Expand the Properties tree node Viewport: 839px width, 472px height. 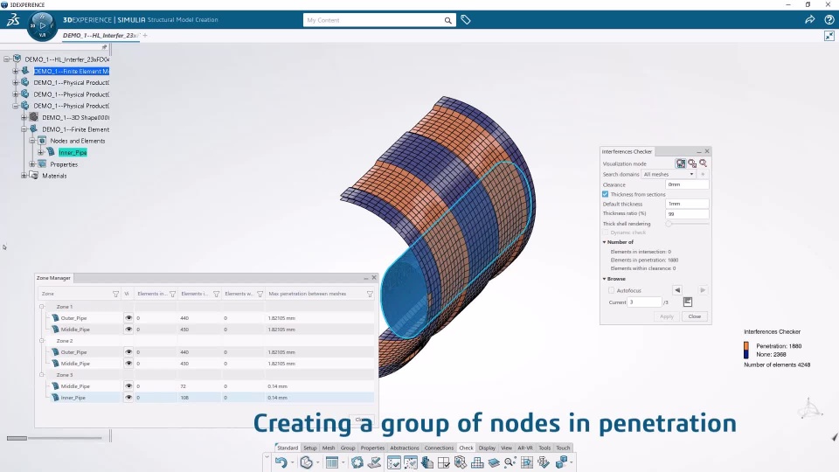[32, 164]
